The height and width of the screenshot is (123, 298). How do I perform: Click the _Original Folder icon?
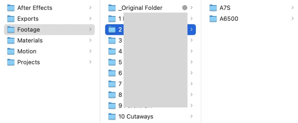[x=112, y=8]
